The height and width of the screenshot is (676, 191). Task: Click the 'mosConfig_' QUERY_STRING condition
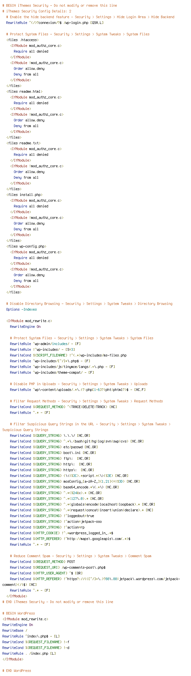click(75, 481)
